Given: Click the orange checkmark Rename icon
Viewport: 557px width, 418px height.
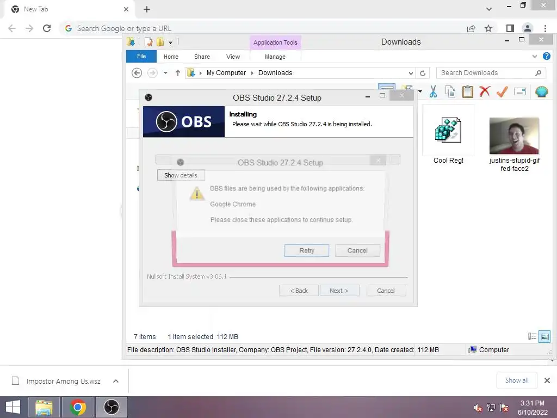Looking at the screenshot, I should coord(502,91).
